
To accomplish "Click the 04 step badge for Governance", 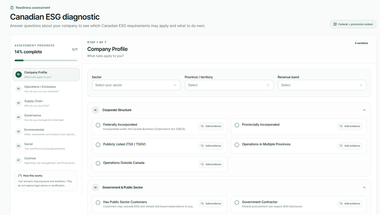I will [x=19, y=117].
